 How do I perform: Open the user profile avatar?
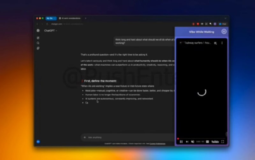click(x=38, y=141)
